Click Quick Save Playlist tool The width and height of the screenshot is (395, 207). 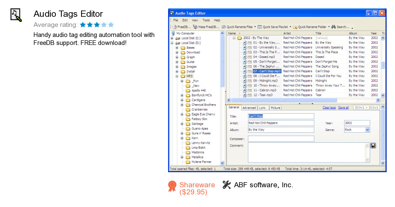pyautogui.click(x=273, y=27)
